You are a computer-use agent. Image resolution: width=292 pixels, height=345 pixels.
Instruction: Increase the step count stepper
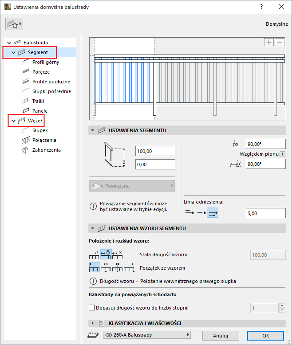(x=282, y=306)
